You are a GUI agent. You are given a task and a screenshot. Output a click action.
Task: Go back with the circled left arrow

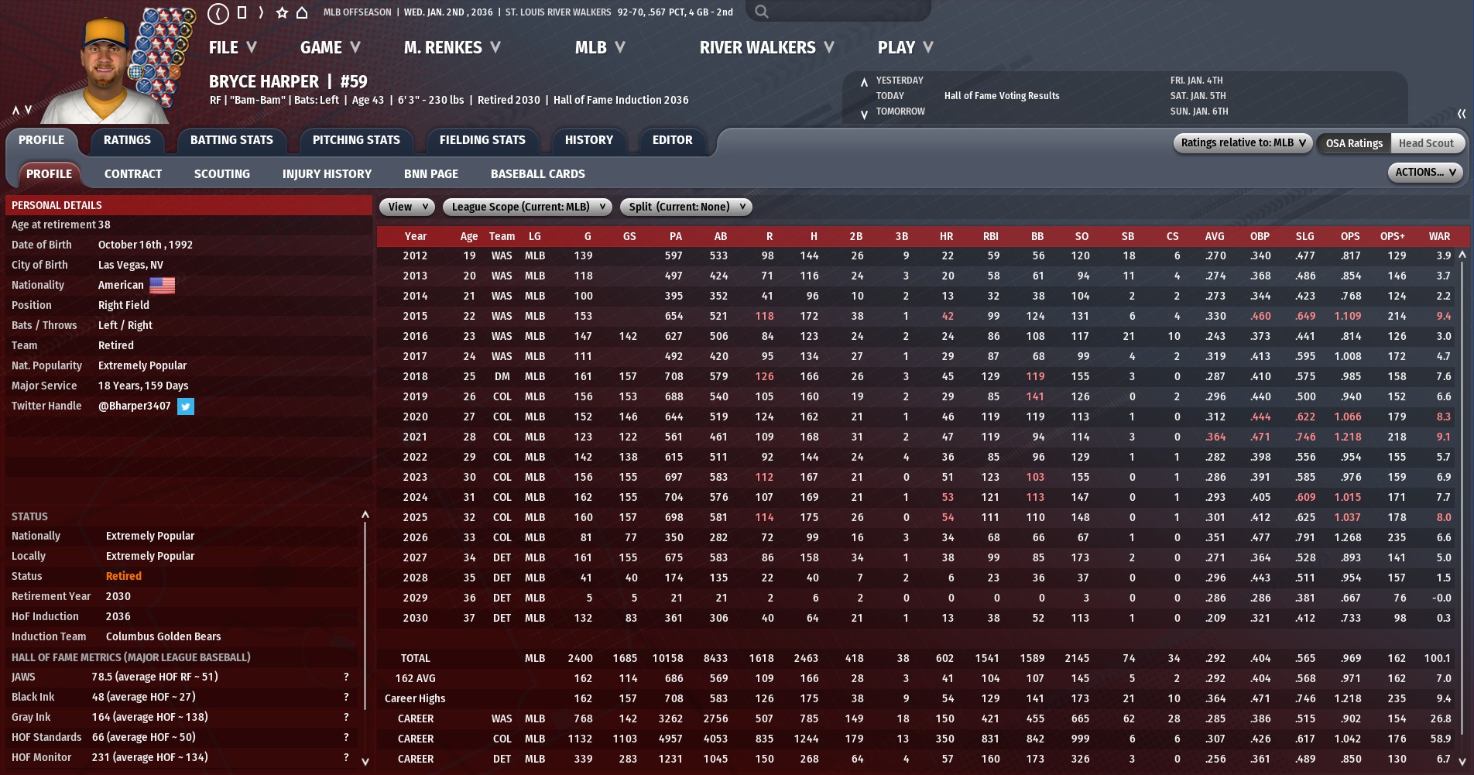click(x=218, y=12)
